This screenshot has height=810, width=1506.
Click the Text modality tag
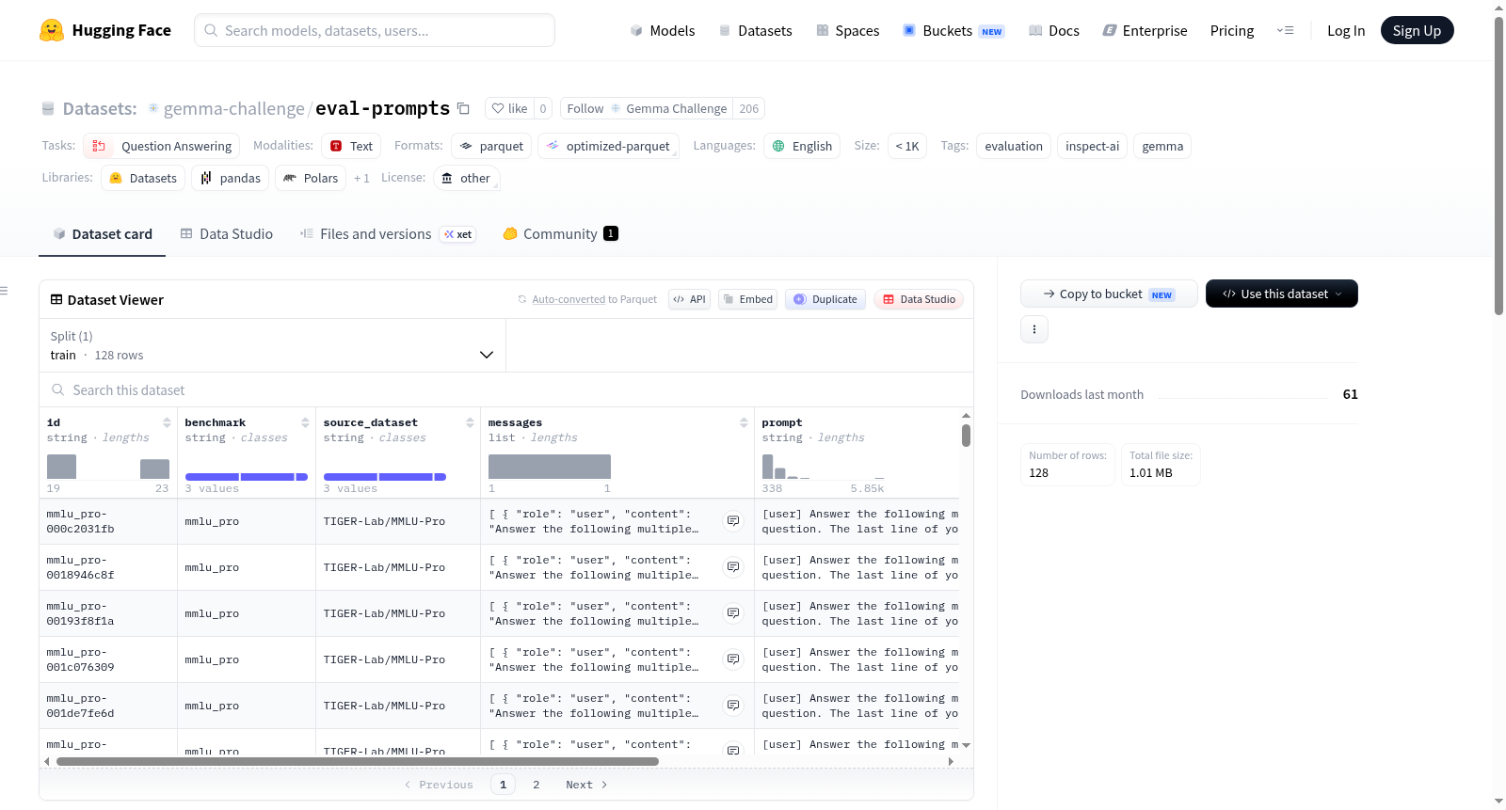[x=351, y=146]
